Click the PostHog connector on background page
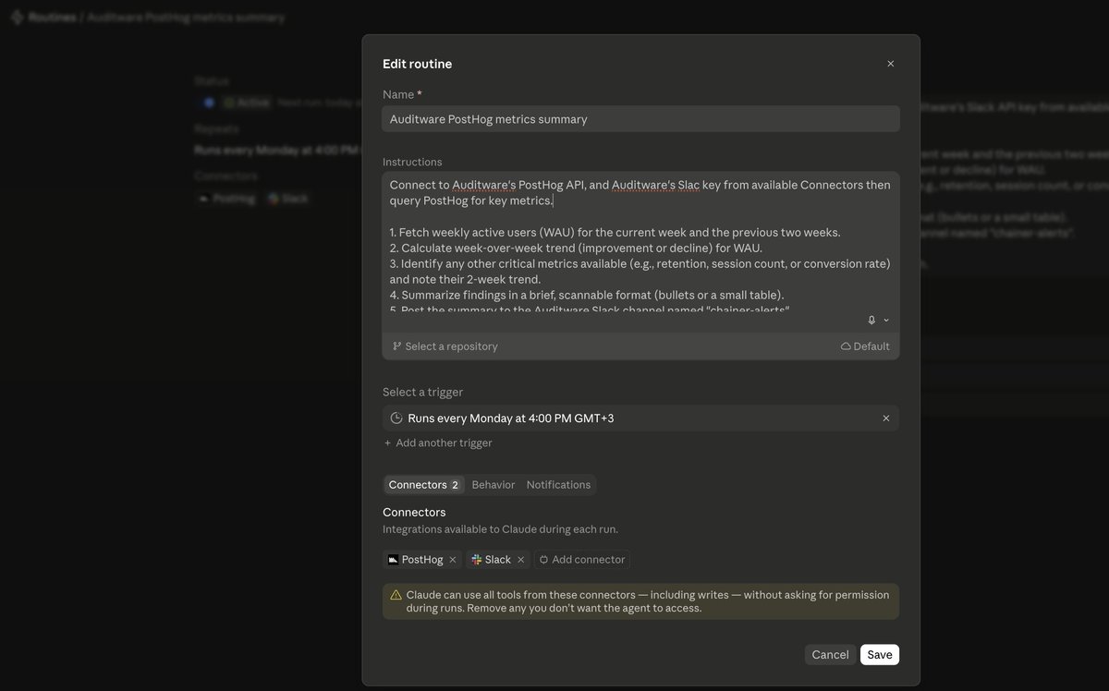 pyautogui.click(x=227, y=199)
